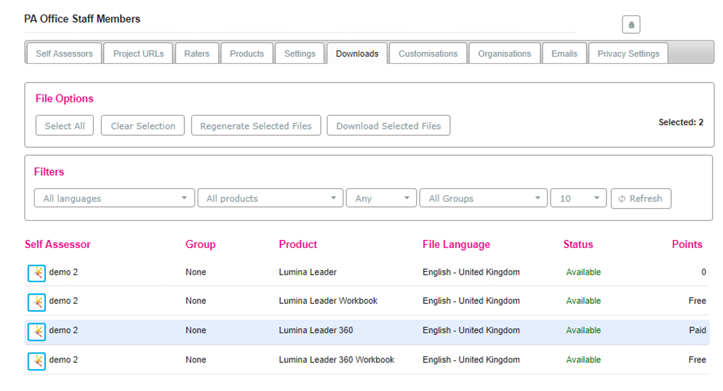Click 'None' group in Lumina Leader 360 Workbook row

[x=196, y=360]
